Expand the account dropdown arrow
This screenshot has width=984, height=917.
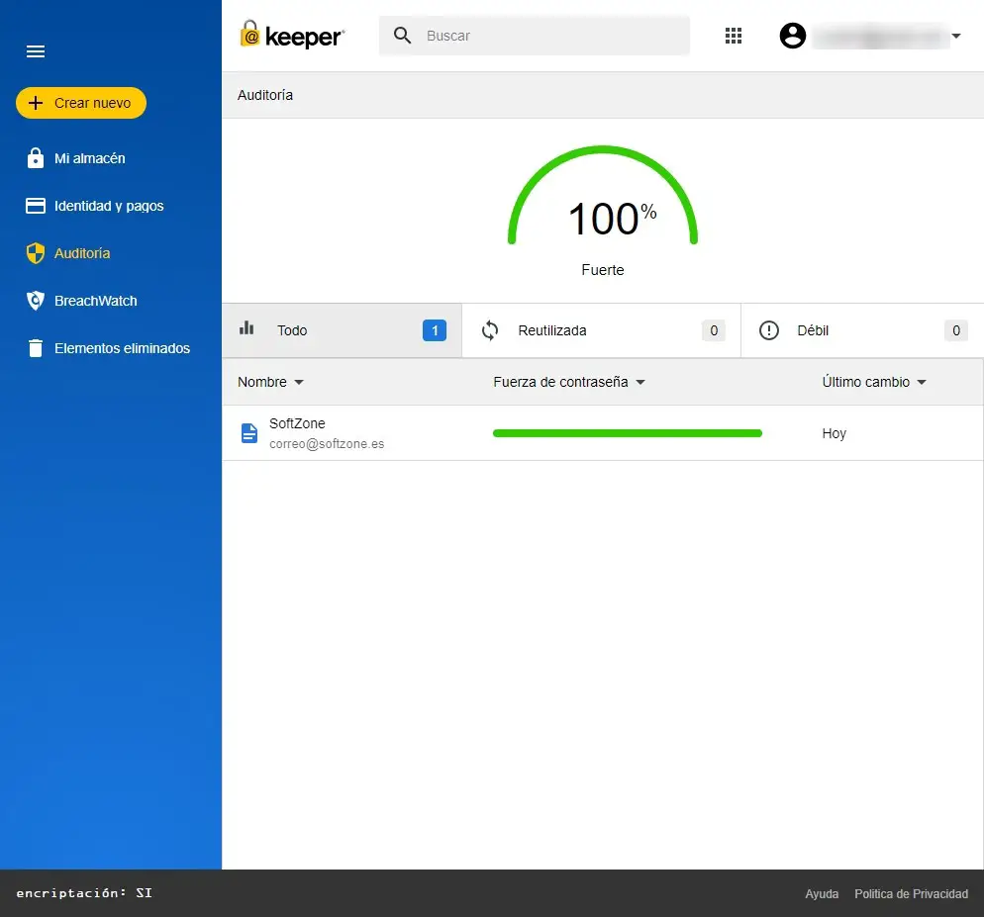(956, 37)
